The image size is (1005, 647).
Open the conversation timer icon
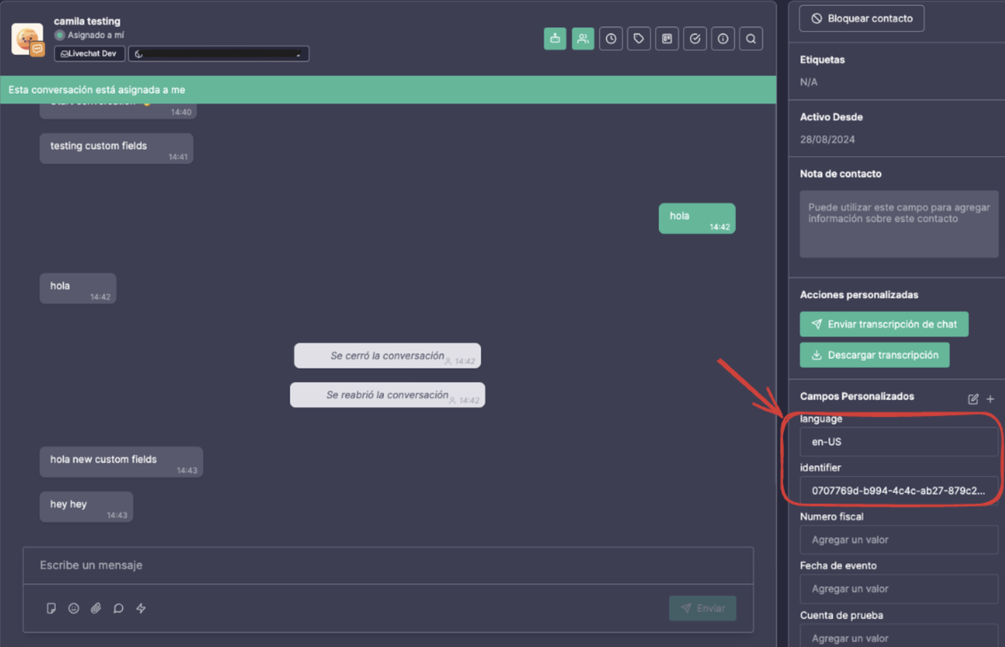coord(610,39)
